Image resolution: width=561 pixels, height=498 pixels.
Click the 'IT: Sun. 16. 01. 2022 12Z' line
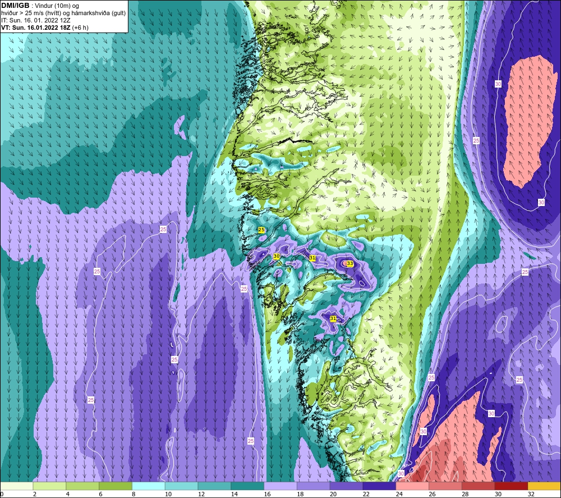36,20
